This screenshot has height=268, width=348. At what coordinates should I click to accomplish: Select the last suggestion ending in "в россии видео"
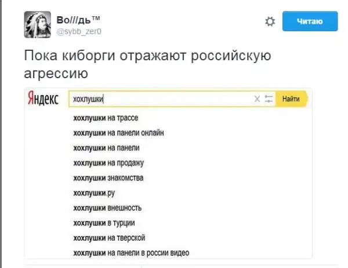[131, 252]
